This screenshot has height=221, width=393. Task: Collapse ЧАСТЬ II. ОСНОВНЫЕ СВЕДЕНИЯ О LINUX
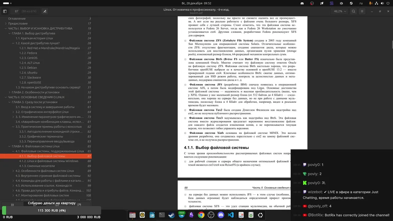(x=6, y=97)
